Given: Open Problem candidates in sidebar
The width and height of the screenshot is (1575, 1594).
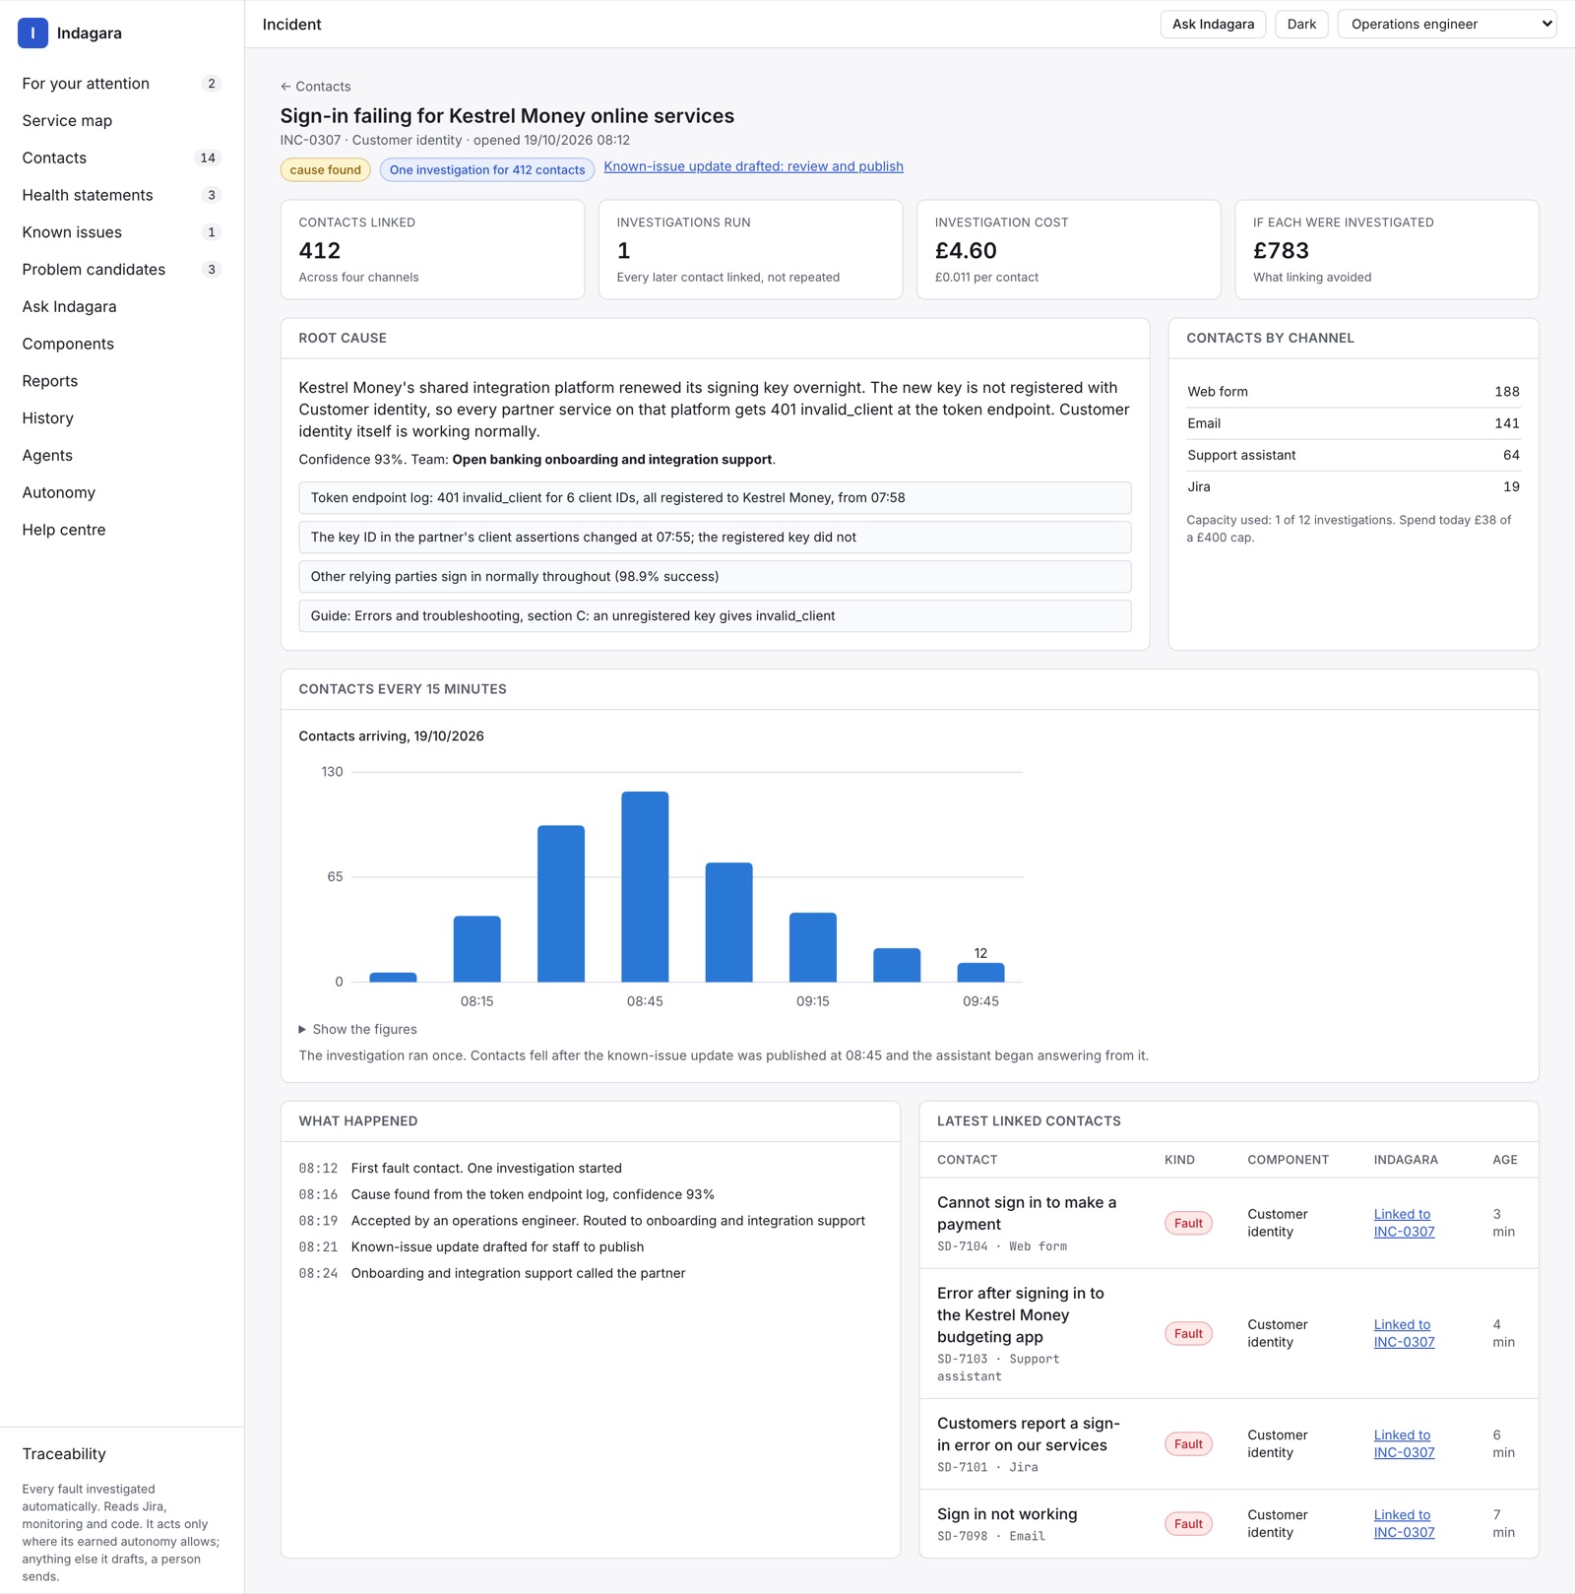Looking at the screenshot, I should coord(122,270).
